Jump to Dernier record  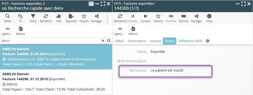184,18
